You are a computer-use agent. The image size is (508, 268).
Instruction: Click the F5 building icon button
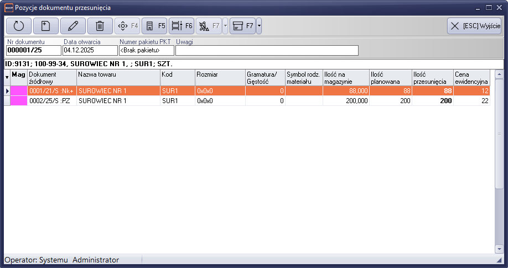tap(154, 26)
